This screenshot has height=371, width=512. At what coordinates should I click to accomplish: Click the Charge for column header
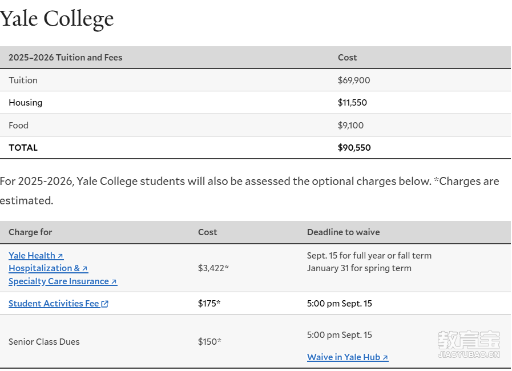click(x=30, y=232)
